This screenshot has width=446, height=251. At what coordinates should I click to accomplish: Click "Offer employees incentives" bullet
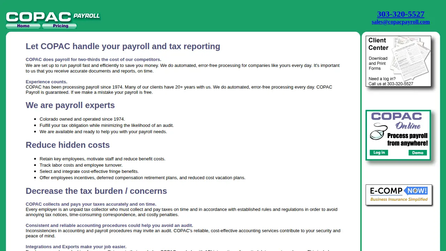click(143, 178)
